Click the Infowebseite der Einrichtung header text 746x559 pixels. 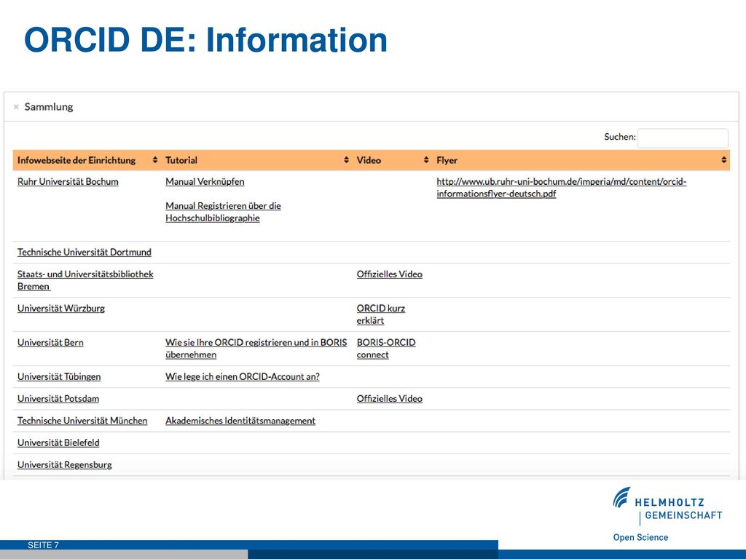[76, 160]
